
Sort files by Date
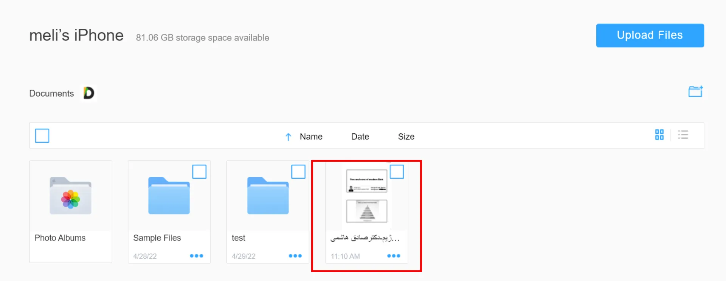(x=360, y=137)
